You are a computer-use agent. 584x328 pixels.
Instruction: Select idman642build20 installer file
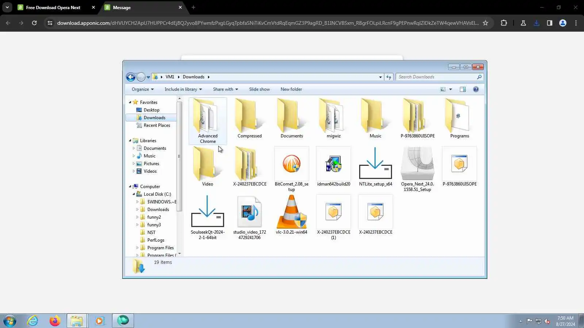(334, 167)
